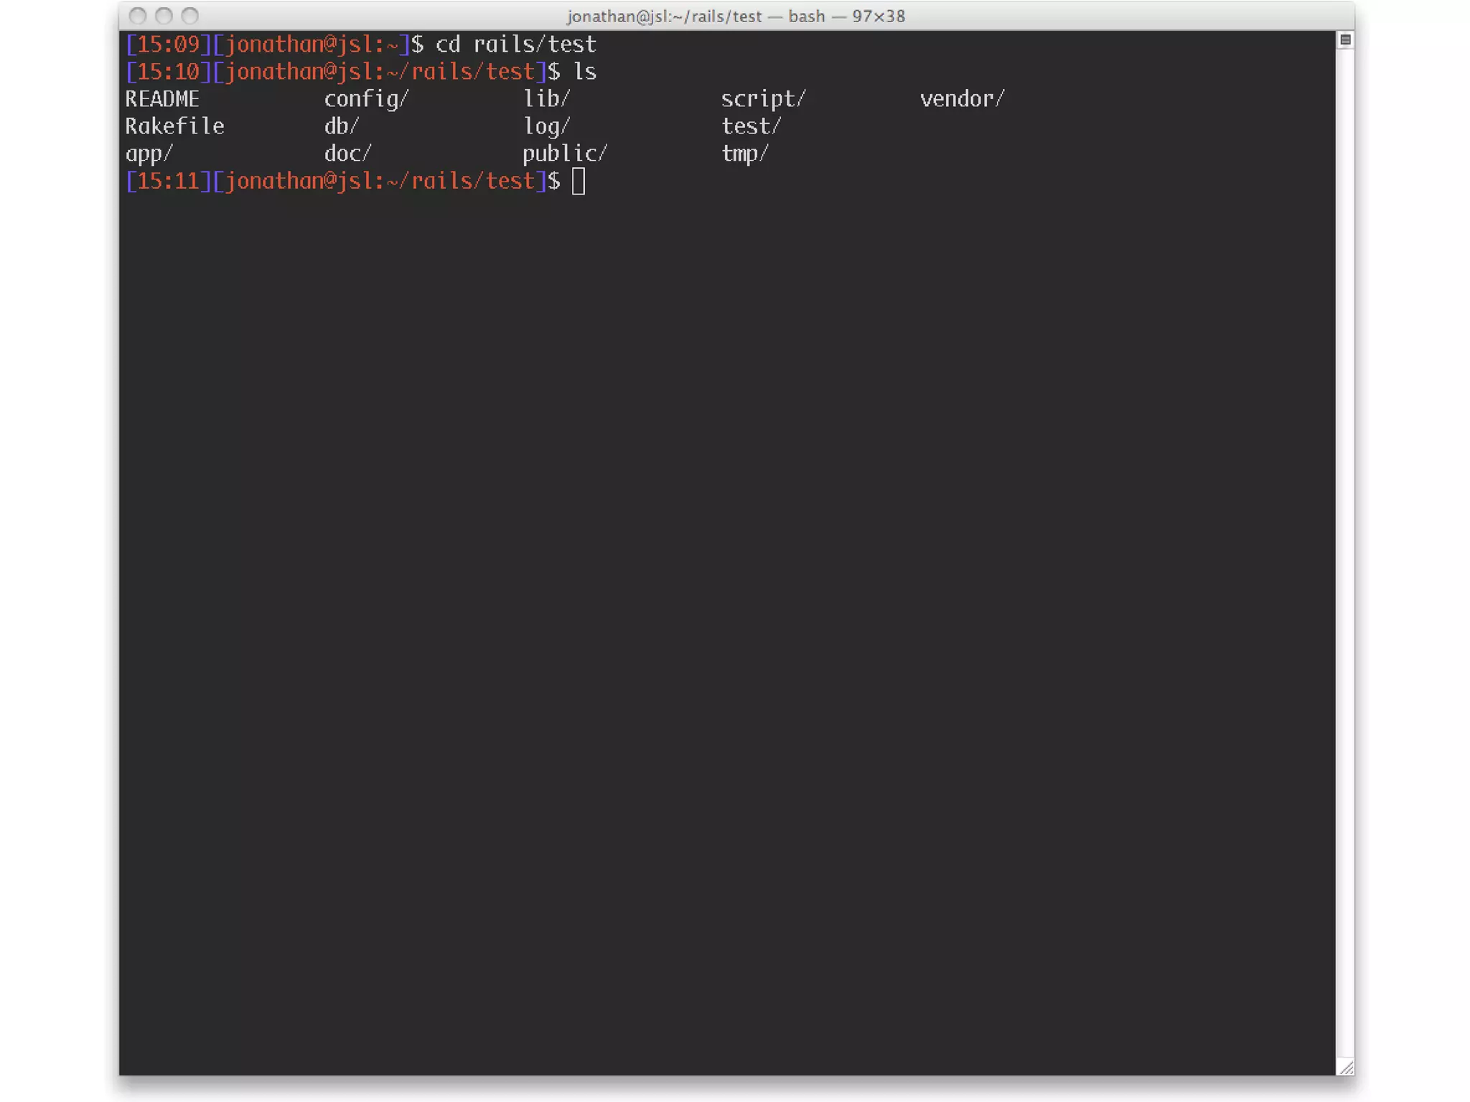Click the window title text

(x=735, y=16)
